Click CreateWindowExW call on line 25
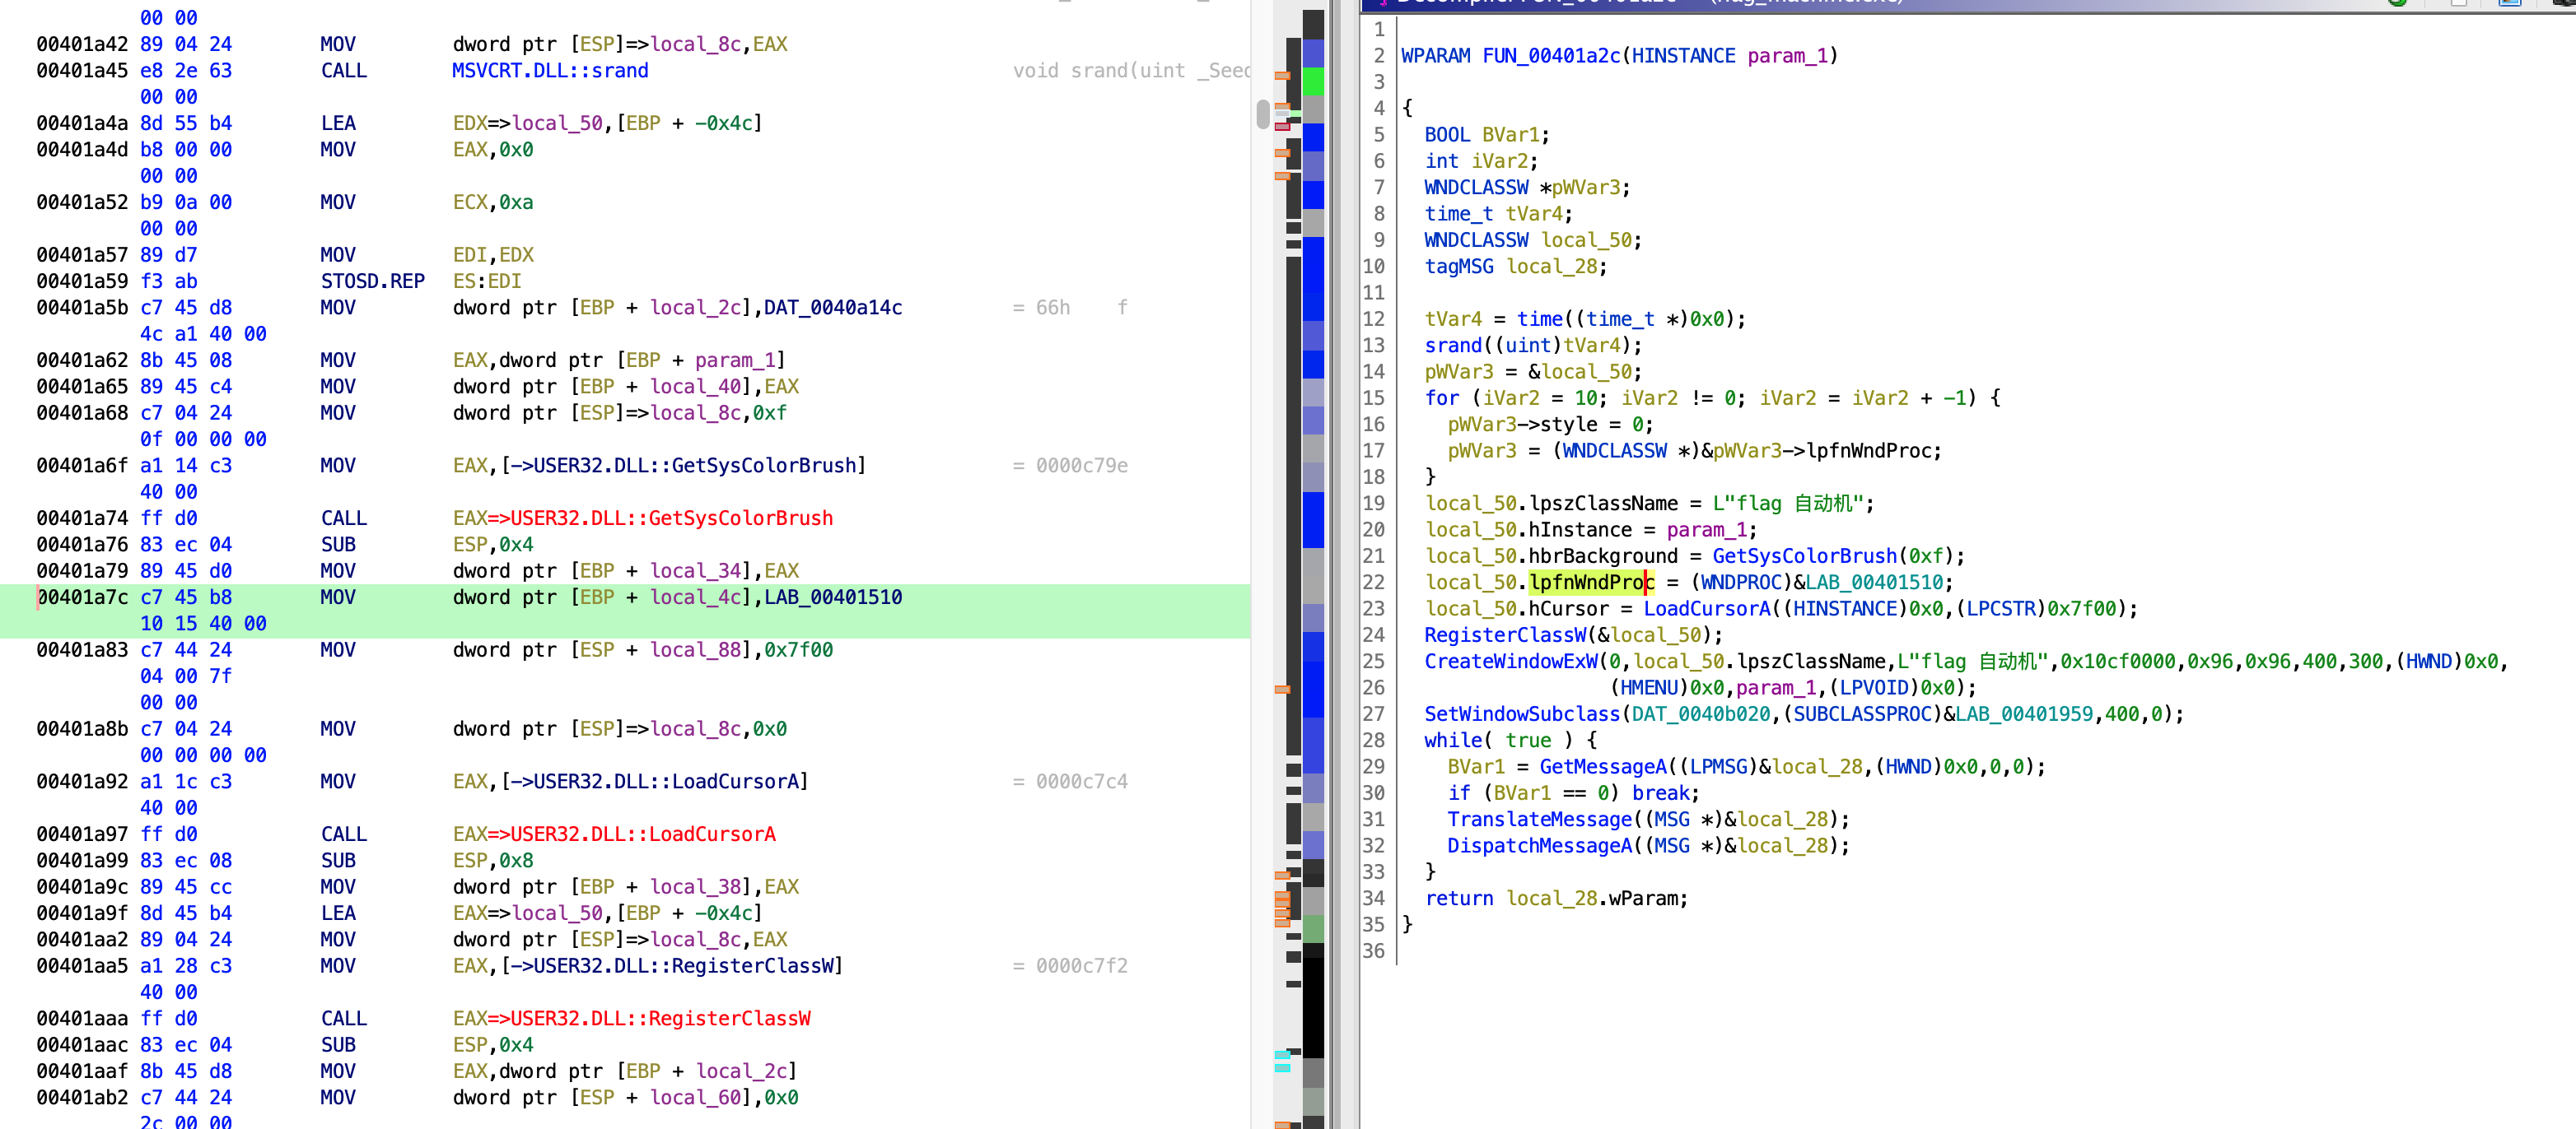Viewport: 2576px width, 1129px height. [x=1510, y=661]
